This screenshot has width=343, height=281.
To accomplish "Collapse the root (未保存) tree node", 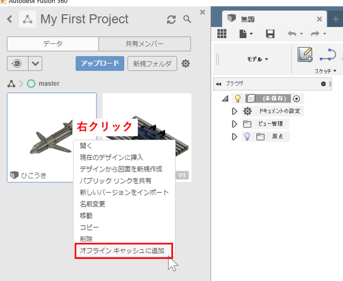I will pyautogui.click(x=225, y=99).
